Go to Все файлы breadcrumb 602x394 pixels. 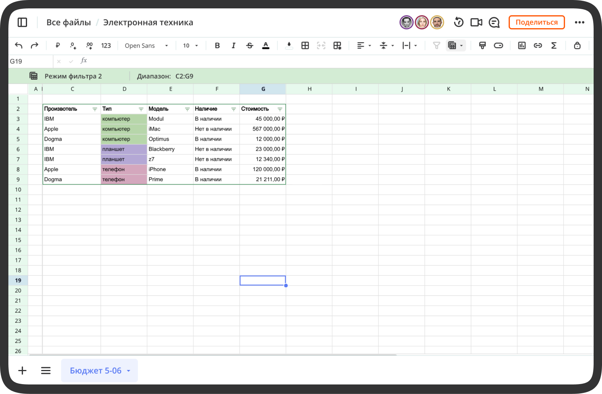click(69, 23)
